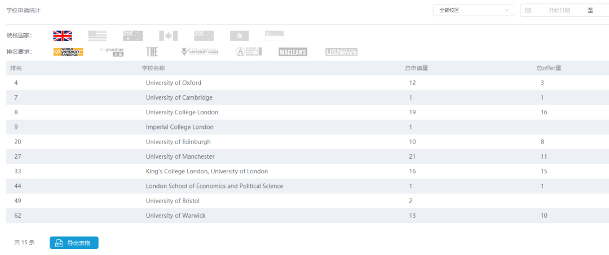Click the 总申请量 column header
This screenshot has width=609, height=255.
tap(416, 68)
